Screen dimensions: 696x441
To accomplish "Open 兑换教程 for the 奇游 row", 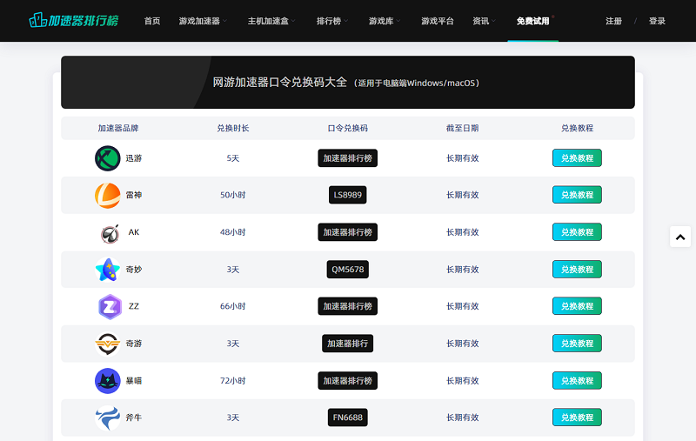I will (577, 344).
